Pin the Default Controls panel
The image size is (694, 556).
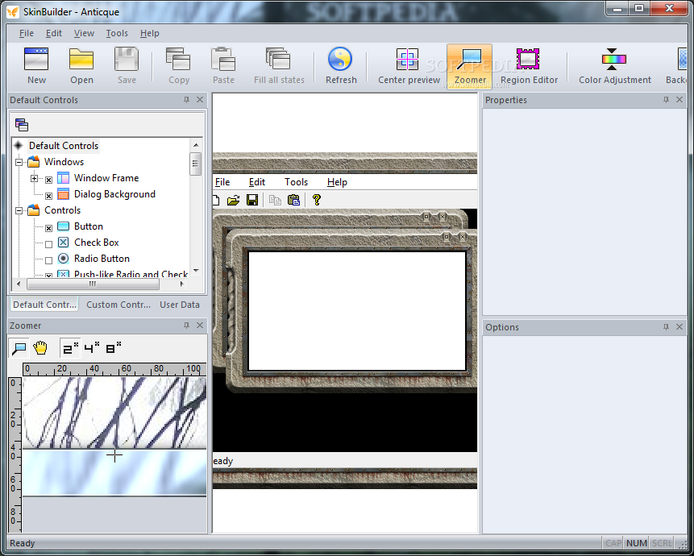186,100
